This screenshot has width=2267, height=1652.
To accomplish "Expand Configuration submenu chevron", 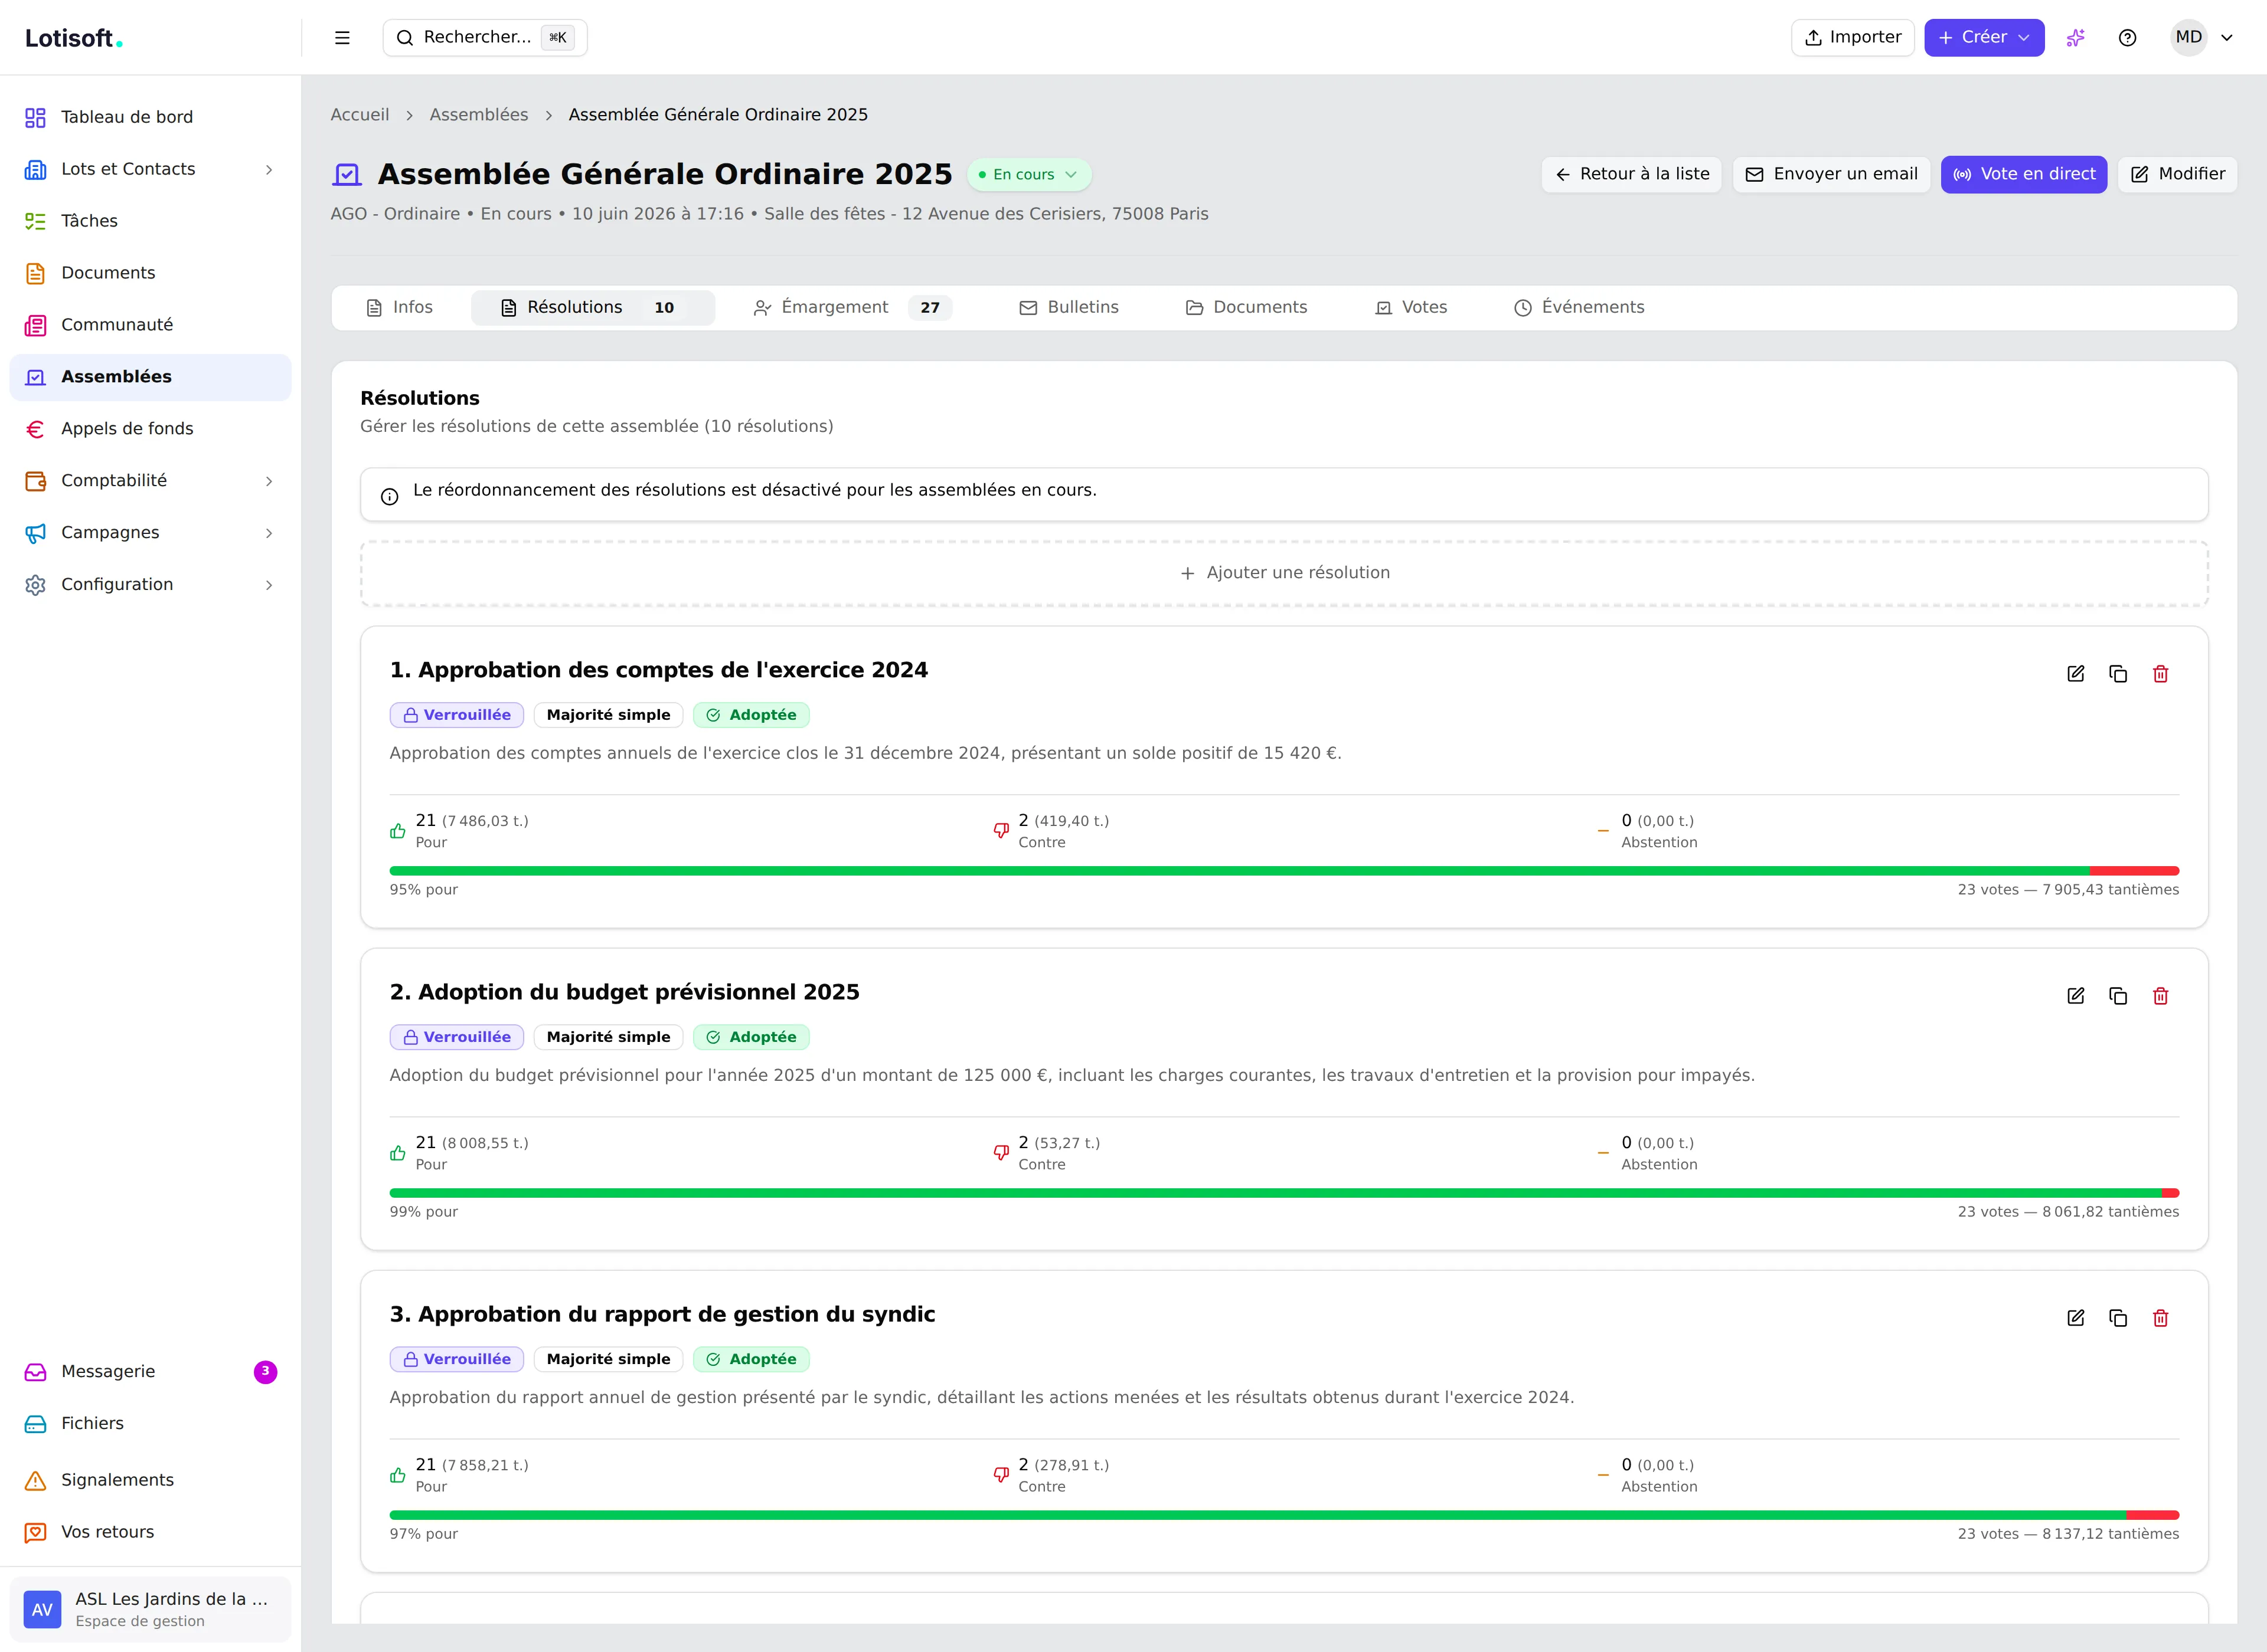I will (x=268, y=586).
